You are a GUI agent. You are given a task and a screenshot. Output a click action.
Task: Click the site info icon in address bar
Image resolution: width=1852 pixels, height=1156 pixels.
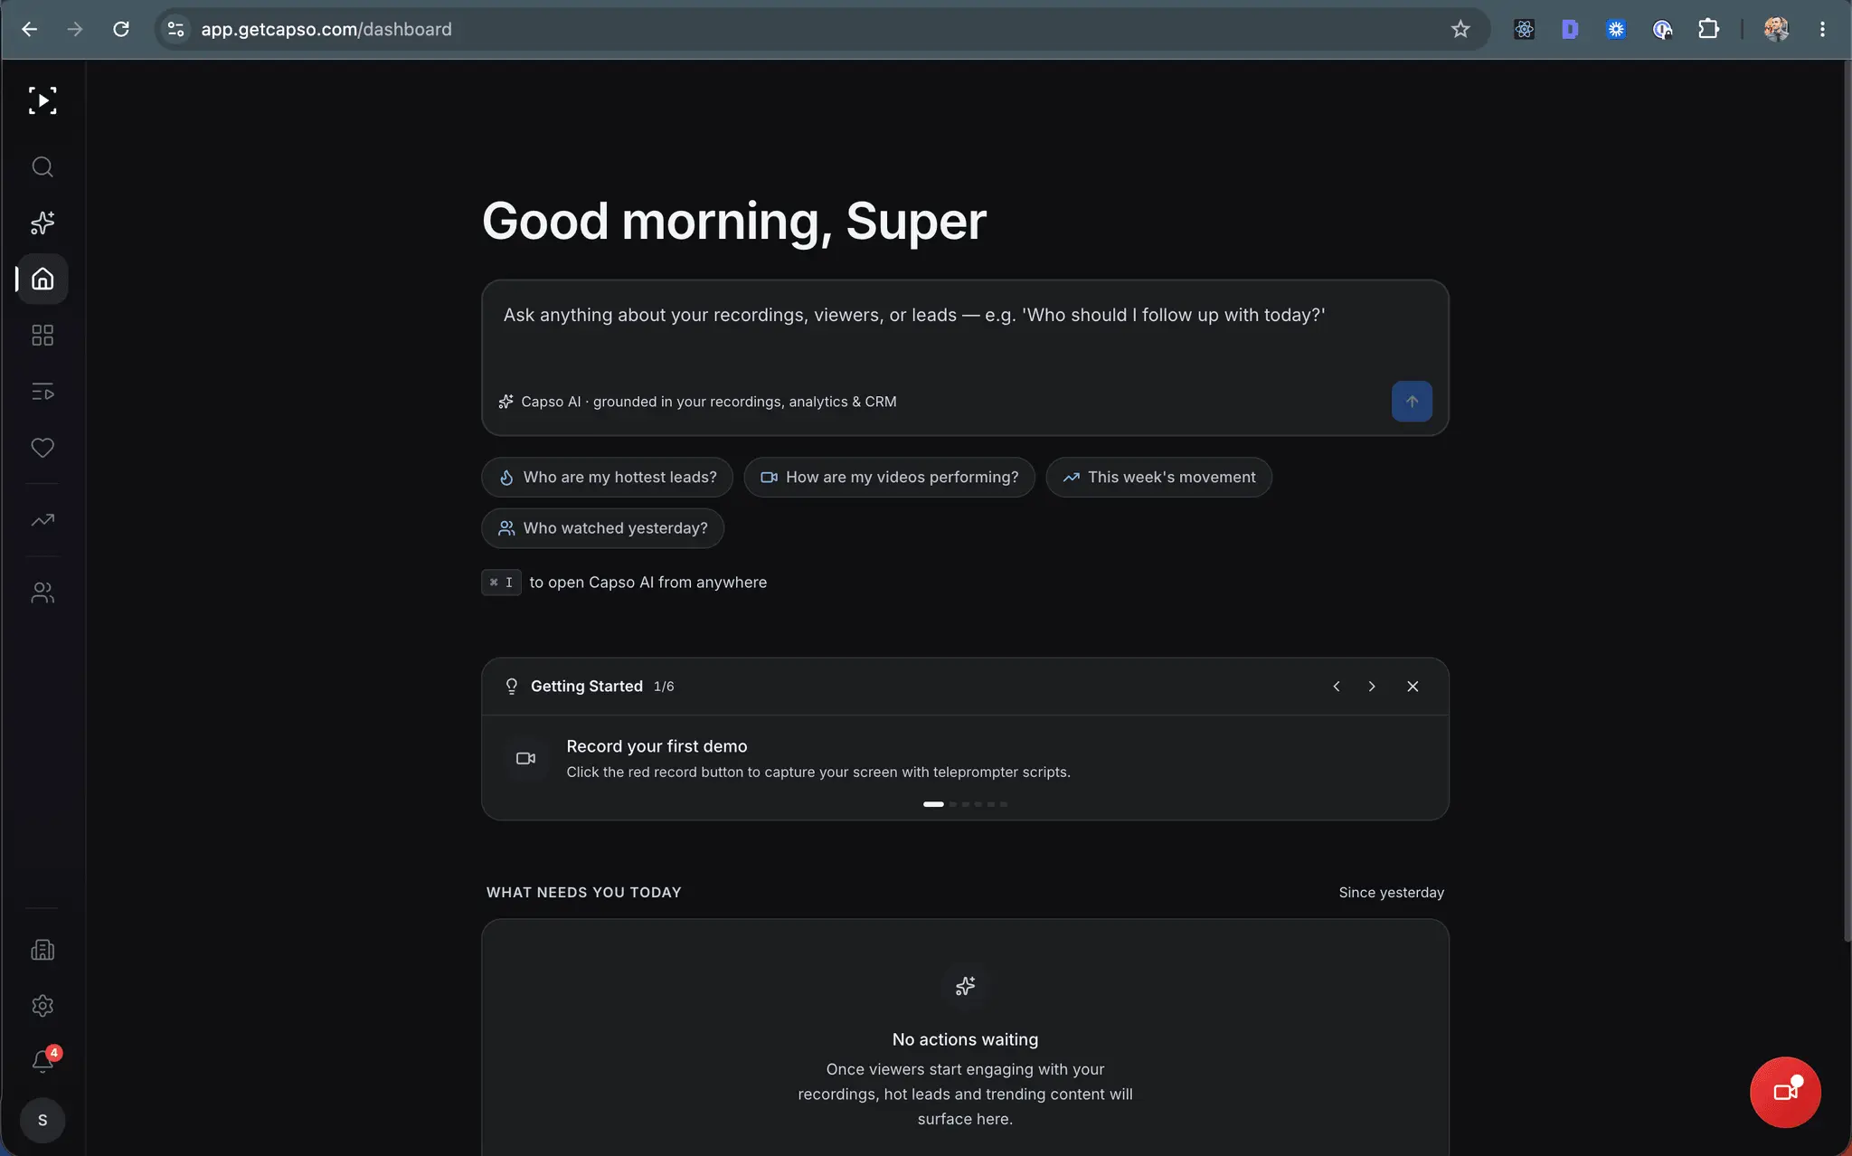click(x=176, y=29)
